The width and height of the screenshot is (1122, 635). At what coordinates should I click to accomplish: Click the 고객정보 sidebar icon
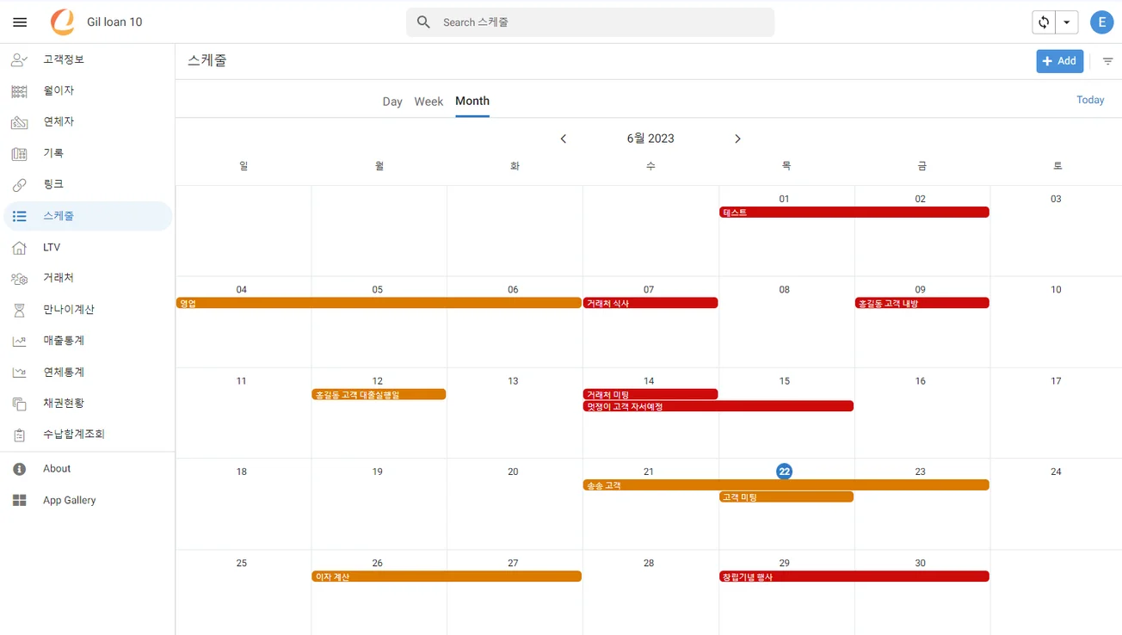19,59
